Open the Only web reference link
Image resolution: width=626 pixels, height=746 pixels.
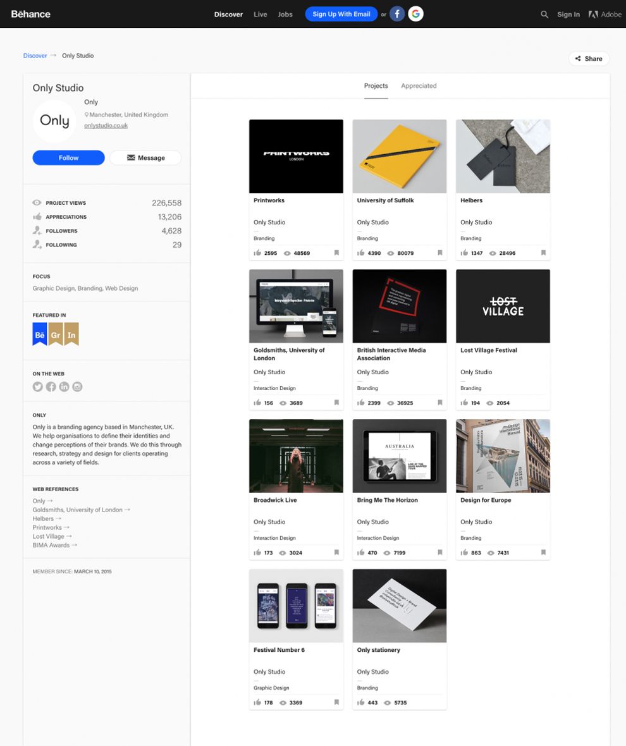(x=42, y=501)
